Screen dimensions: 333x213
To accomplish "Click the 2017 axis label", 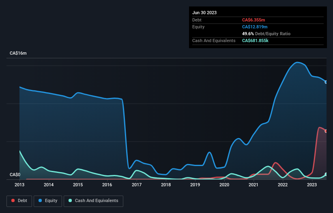I will 137,185.
